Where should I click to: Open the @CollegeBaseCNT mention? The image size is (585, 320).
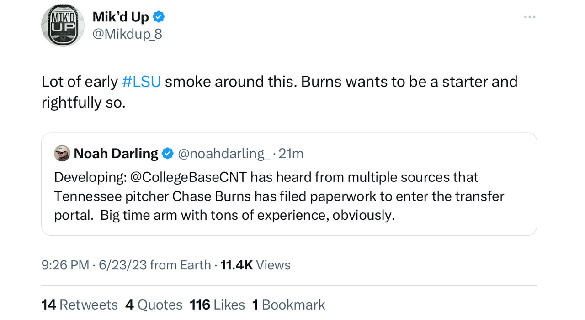coord(189,177)
